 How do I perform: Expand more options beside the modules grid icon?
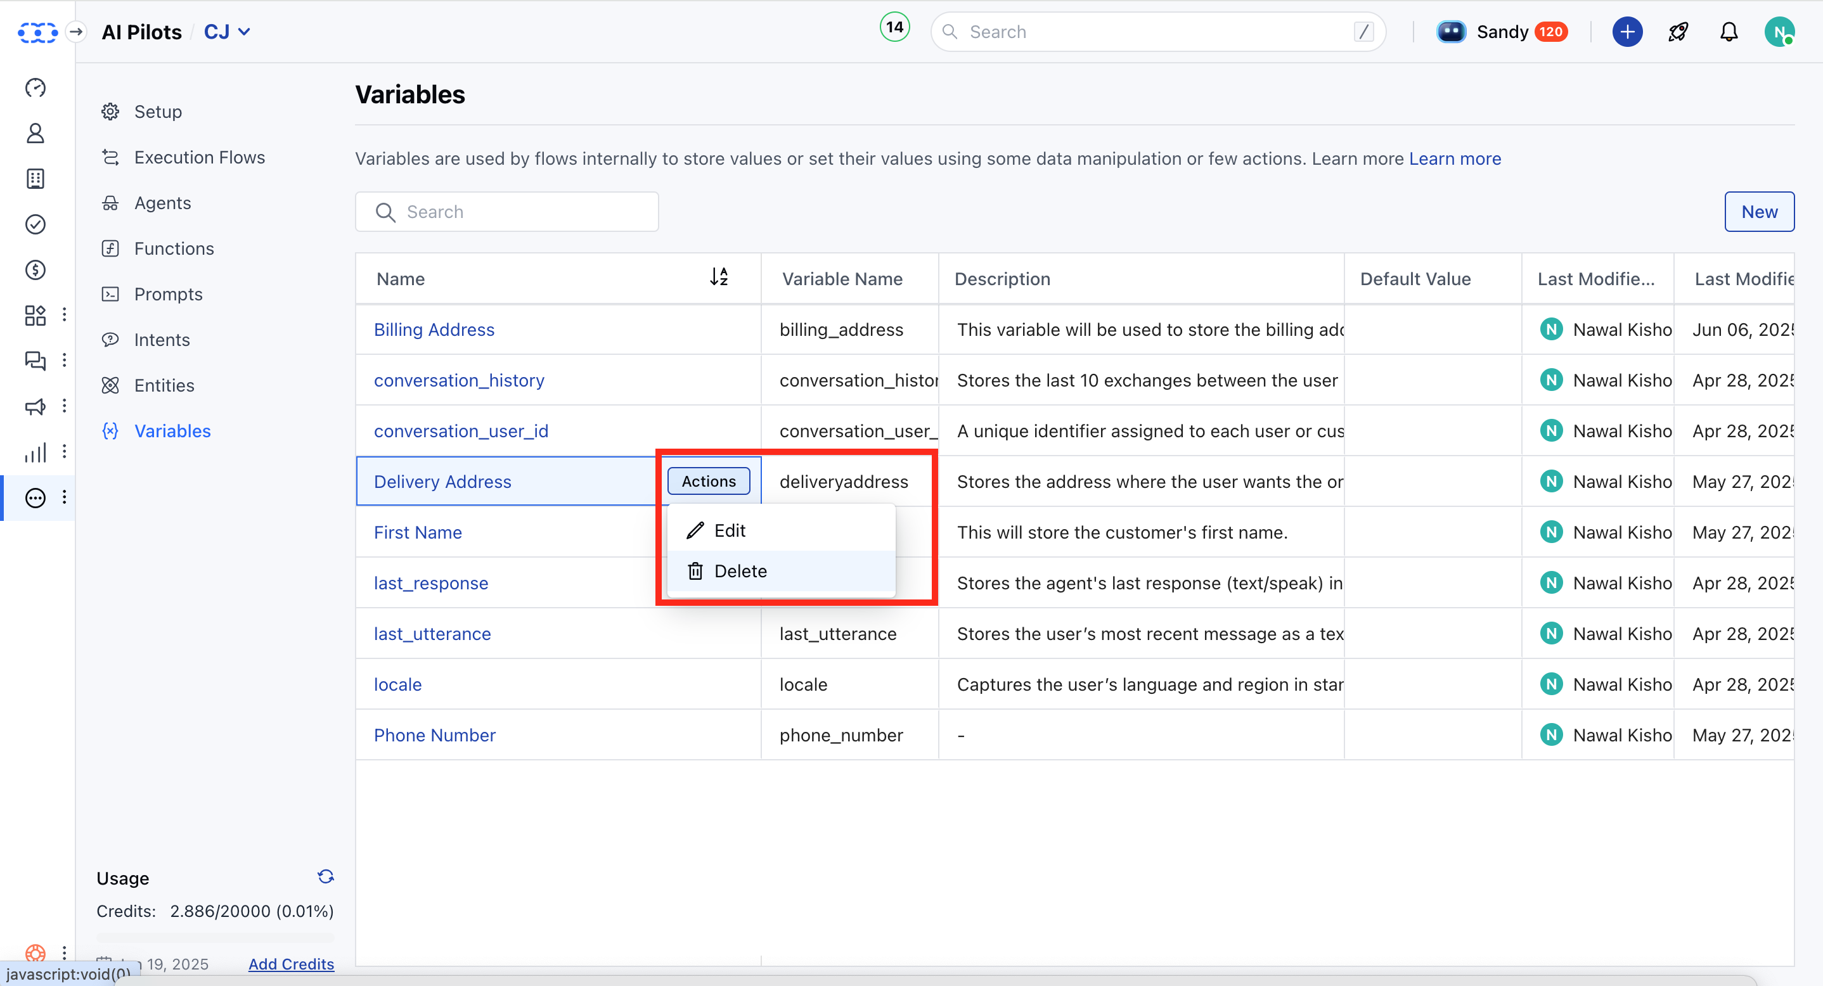click(x=65, y=315)
